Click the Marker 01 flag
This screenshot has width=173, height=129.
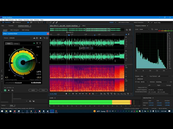point(67,32)
